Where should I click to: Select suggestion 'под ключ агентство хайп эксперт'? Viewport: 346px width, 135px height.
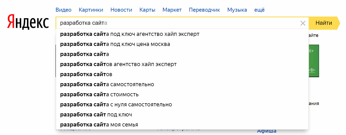tap(130, 34)
